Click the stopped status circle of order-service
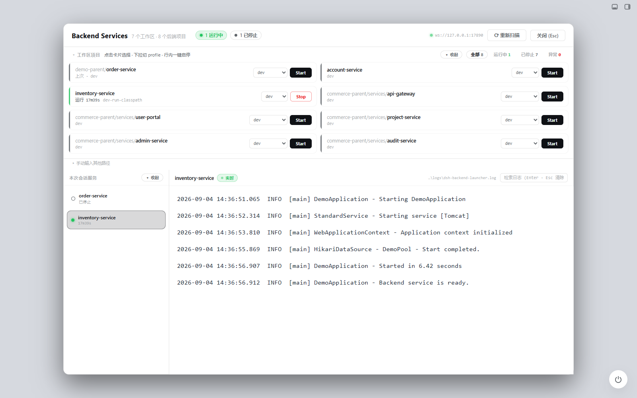637x398 pixels. tap(73, 199)
